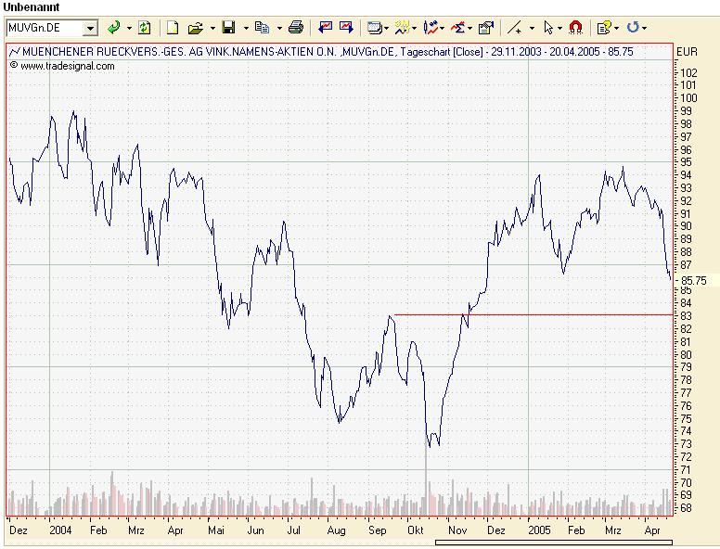The image size is (720, 549).
Task: Expand dropdown next to window layout icon
Action: 386,29
